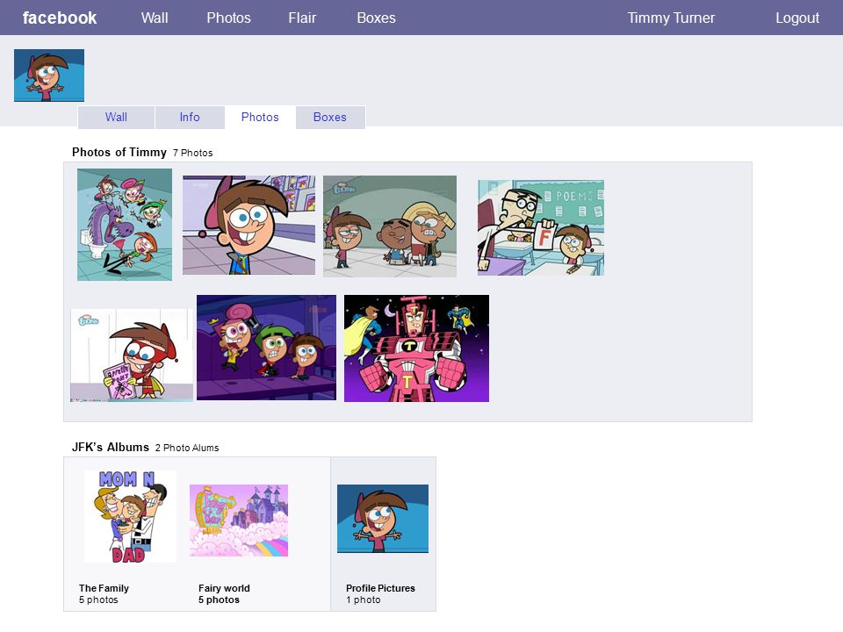This screenshot has height=632, width=843.
Task: Open close-up photo of Timmy smiling
Action: click(x=249, y=226)
